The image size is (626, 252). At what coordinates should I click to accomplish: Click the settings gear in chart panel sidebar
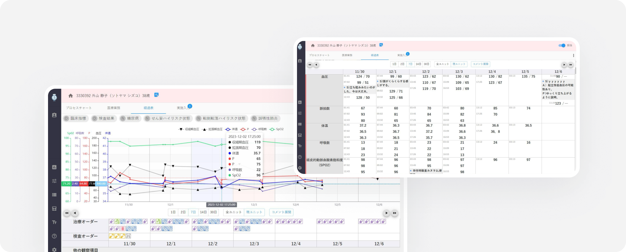pos(54,249)
